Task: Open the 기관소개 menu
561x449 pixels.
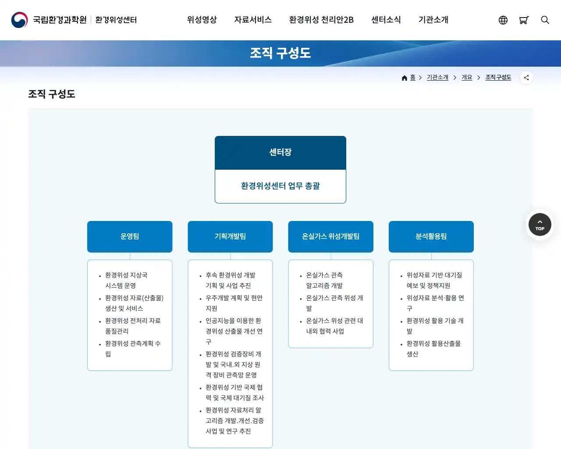Action: pyautogui.click(x=433, y=20)
